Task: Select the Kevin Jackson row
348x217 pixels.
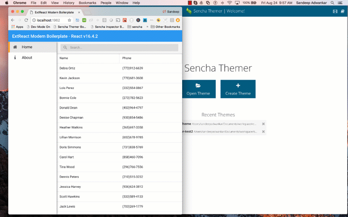Action: pos(120,78)
